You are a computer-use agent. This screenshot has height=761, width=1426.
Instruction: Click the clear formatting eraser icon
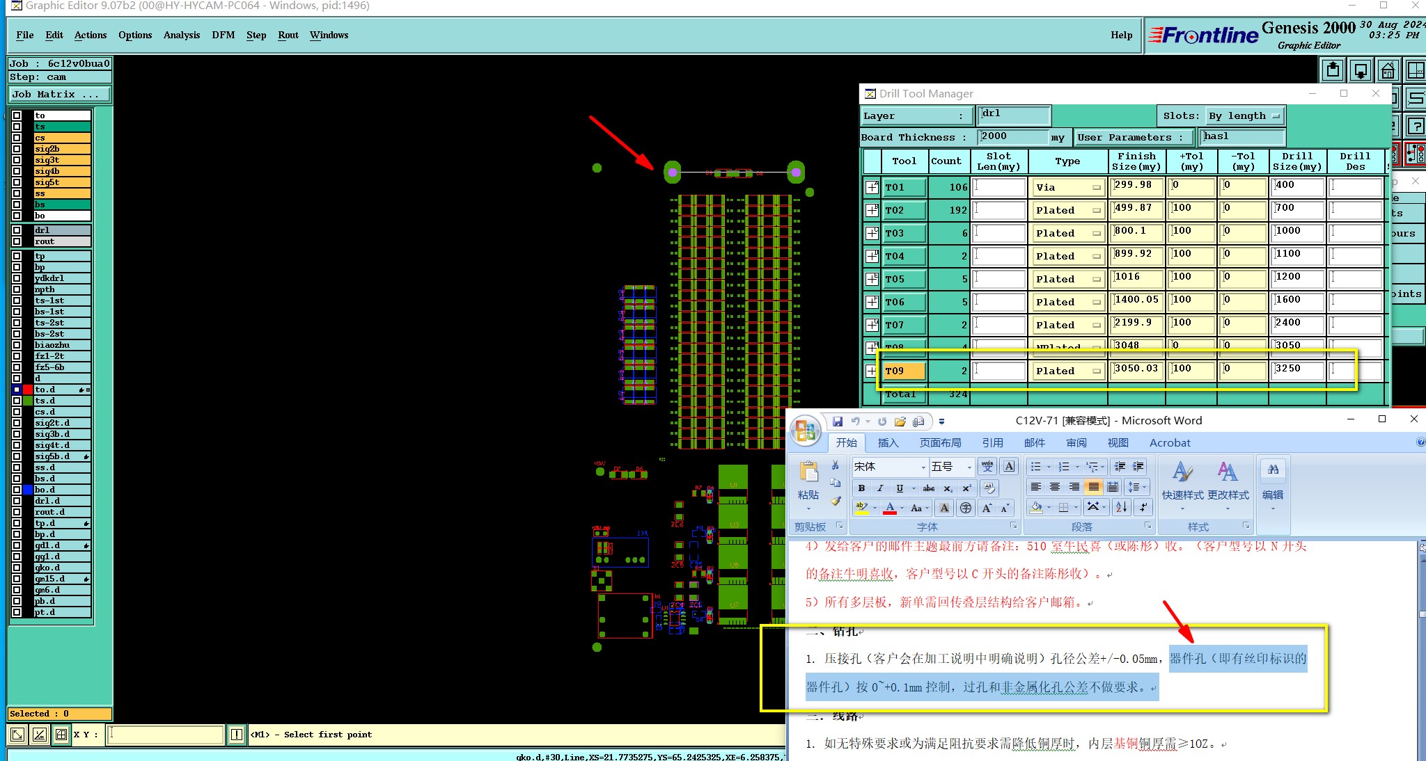989,488
